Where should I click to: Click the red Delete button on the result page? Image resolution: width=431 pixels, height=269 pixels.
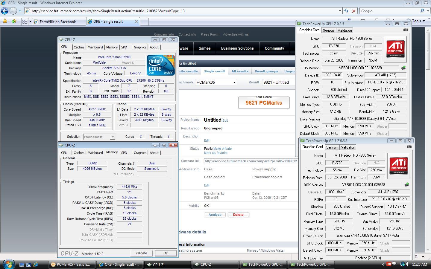[x=238, y=215]
